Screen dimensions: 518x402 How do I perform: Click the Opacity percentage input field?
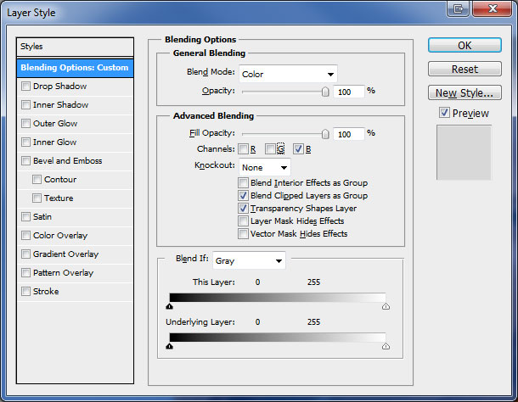click(x=348, y=91)
